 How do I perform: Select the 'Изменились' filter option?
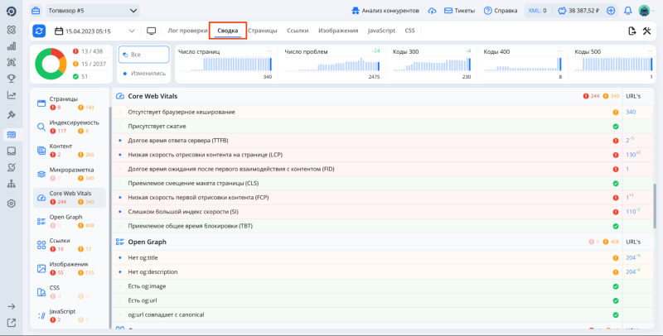click(x=143, y=73)
